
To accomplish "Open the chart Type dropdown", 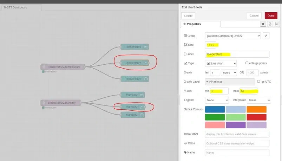I will tap(221, 63).
